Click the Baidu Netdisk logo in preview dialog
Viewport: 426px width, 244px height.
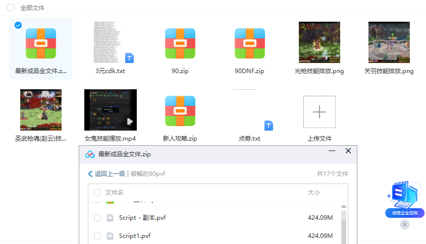click(90, 154)
